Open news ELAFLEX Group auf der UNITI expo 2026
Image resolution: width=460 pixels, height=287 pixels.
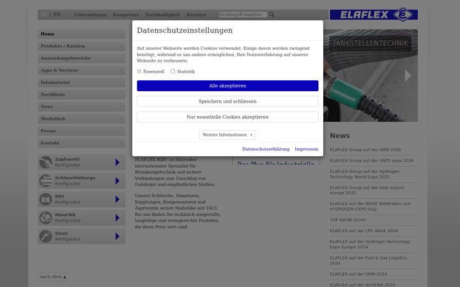[x=371, y=161]
